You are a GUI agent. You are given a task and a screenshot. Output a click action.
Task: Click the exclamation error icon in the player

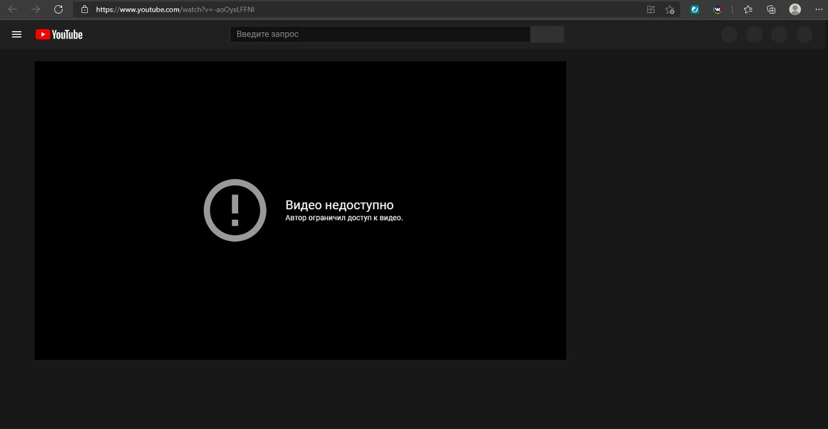coord(235,211)
